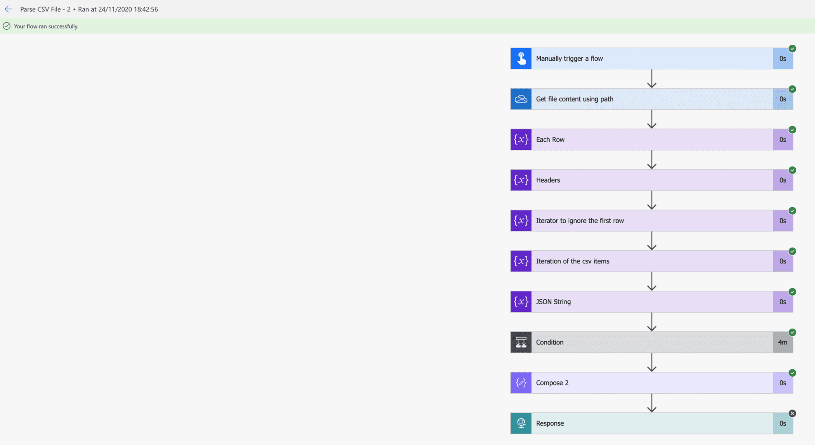
Task: Click the variable icon beside JSON String
Action: [521, 302]
